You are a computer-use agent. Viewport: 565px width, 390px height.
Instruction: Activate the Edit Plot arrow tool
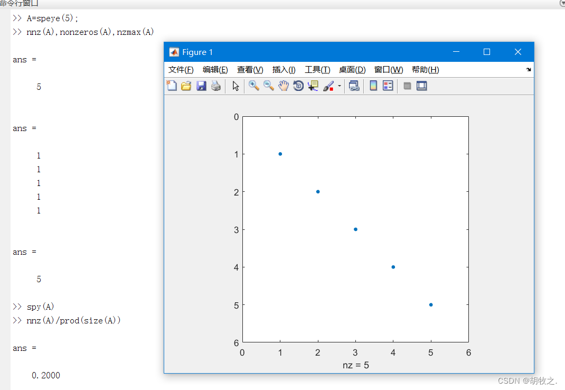236,86
